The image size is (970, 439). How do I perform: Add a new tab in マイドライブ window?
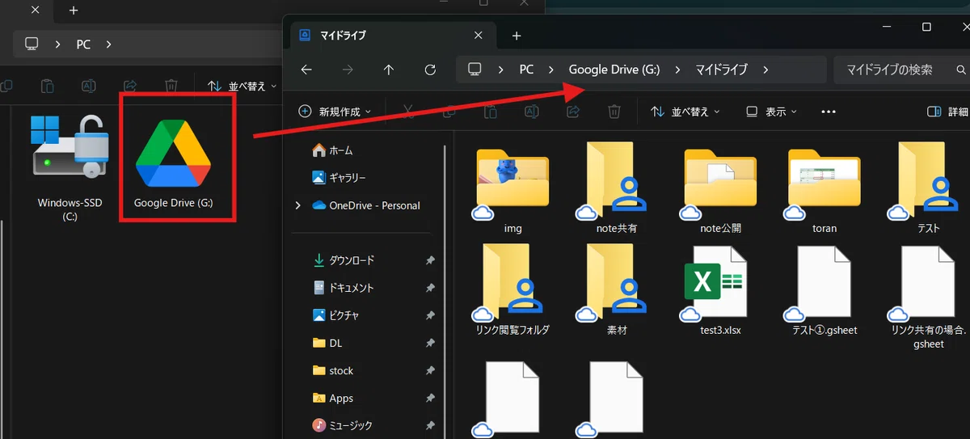(517, 36)
